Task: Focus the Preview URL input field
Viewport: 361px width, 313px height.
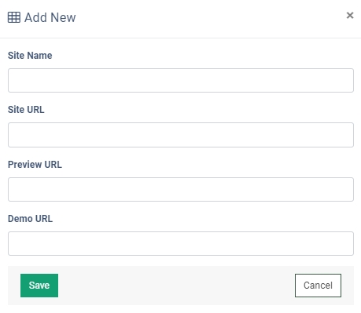Action: click(x=181, y=189)
